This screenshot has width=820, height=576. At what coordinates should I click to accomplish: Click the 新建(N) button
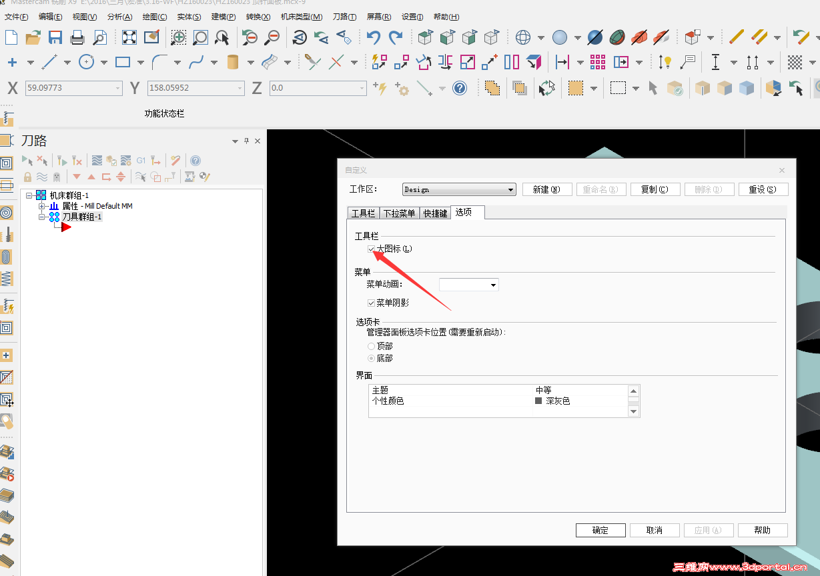coord(547,189)
